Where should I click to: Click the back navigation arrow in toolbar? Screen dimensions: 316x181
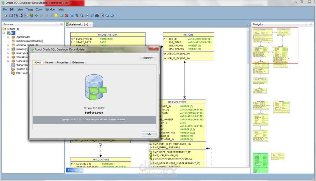[107, 15]
